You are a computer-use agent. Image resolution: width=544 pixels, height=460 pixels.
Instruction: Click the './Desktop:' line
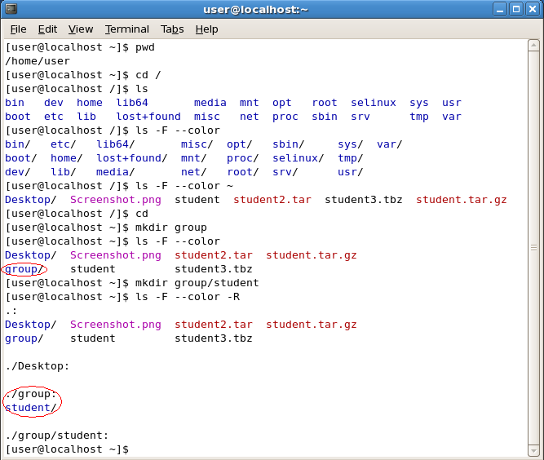38,366
